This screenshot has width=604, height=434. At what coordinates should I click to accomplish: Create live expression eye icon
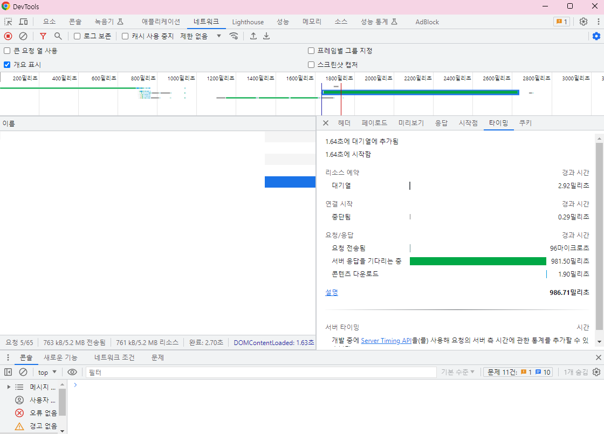[x=72, y=372]
